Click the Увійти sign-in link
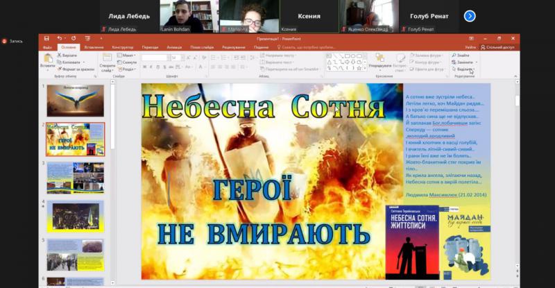 [470, 47]
